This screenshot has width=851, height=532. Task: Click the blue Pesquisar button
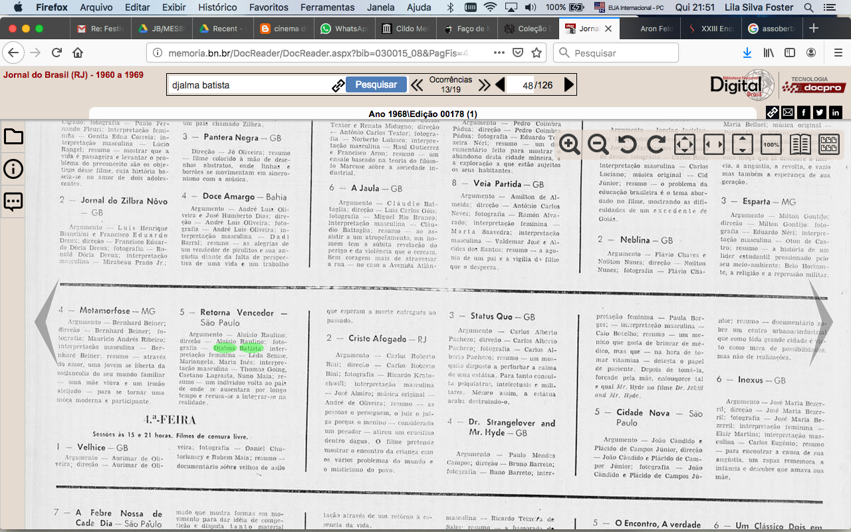click(x=376, y=84)
